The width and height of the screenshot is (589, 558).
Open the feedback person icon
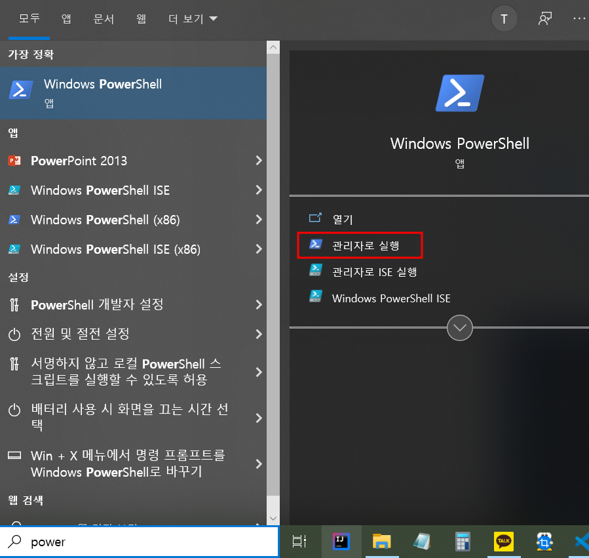pyautogui.click(x=544, y=18)
